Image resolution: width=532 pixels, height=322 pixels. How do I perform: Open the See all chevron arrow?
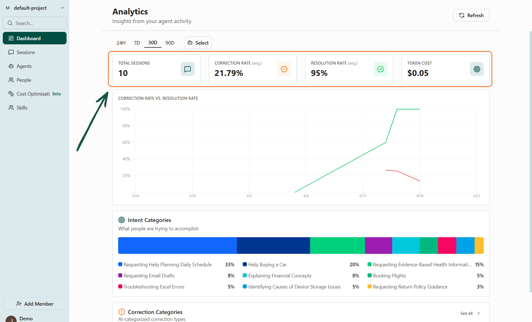[x=479, y=313]
